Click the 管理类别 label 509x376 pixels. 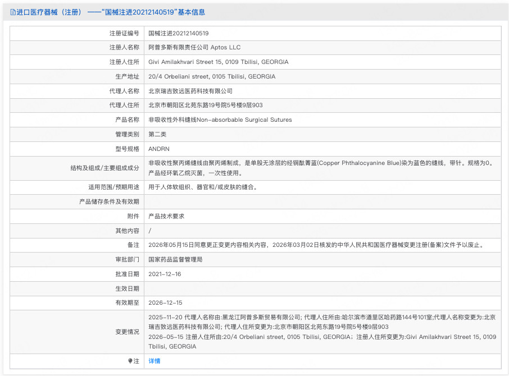tap(127, 134)
